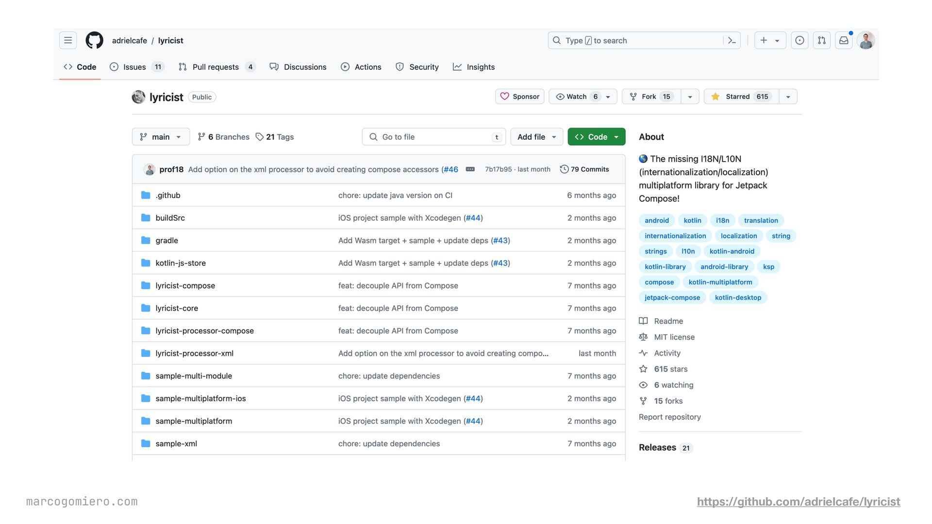The height and width of the screenshot is (524, 932).
Task: Select the ksp topic tag
Action: [768, 266]
